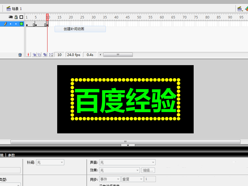Click the timeline horizontal scrollbar thumb
Viewport: 248px width, 186px height.
(x=118, y=55)
